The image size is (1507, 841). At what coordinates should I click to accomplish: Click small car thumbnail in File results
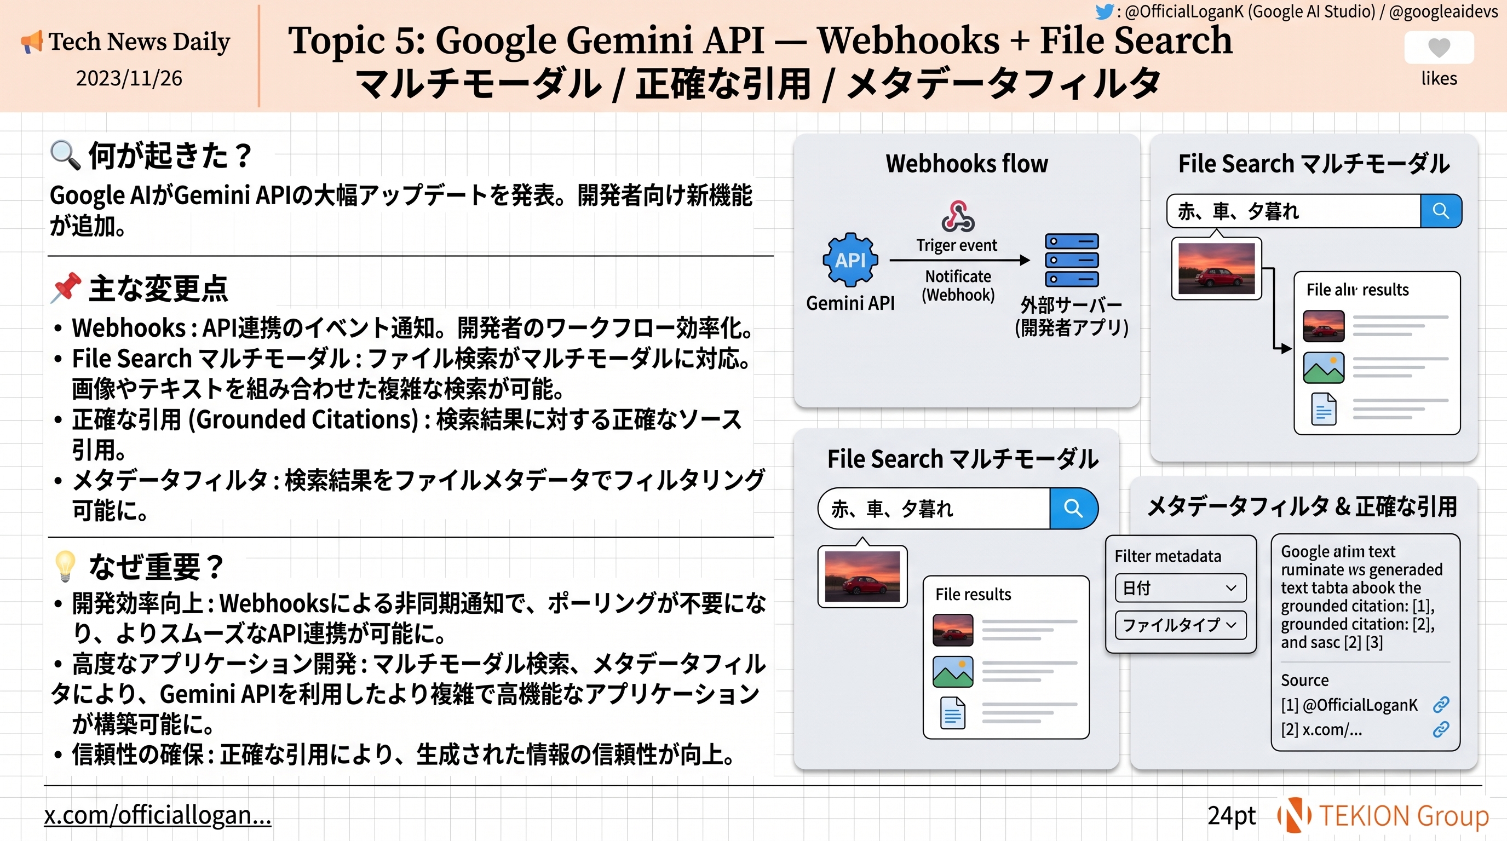click(952, 630)
